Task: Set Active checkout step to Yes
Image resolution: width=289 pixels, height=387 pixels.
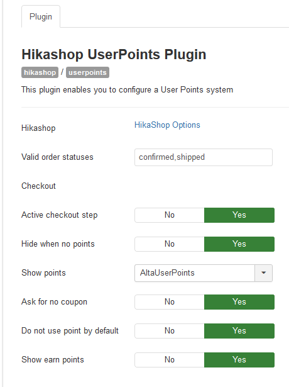Action: pyautogui.click(x=239, y=215)
